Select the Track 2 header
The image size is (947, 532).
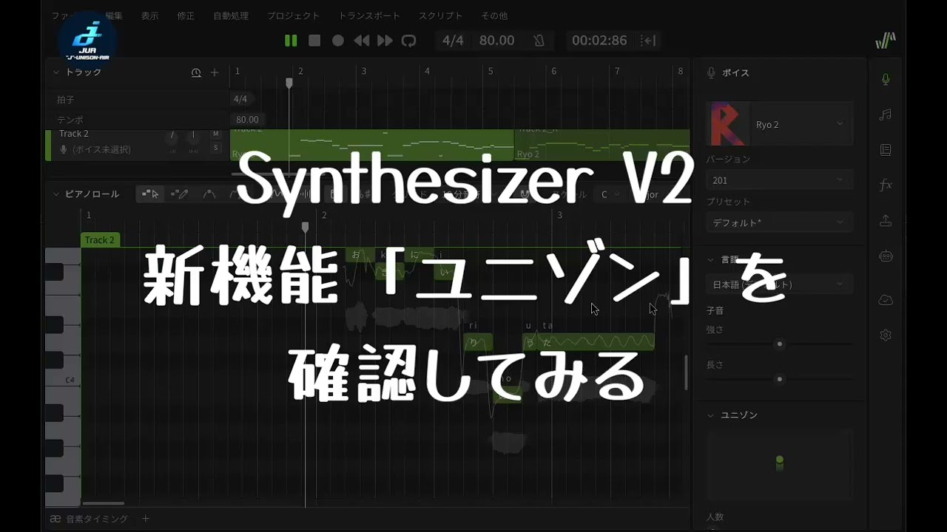click(74, 134)
